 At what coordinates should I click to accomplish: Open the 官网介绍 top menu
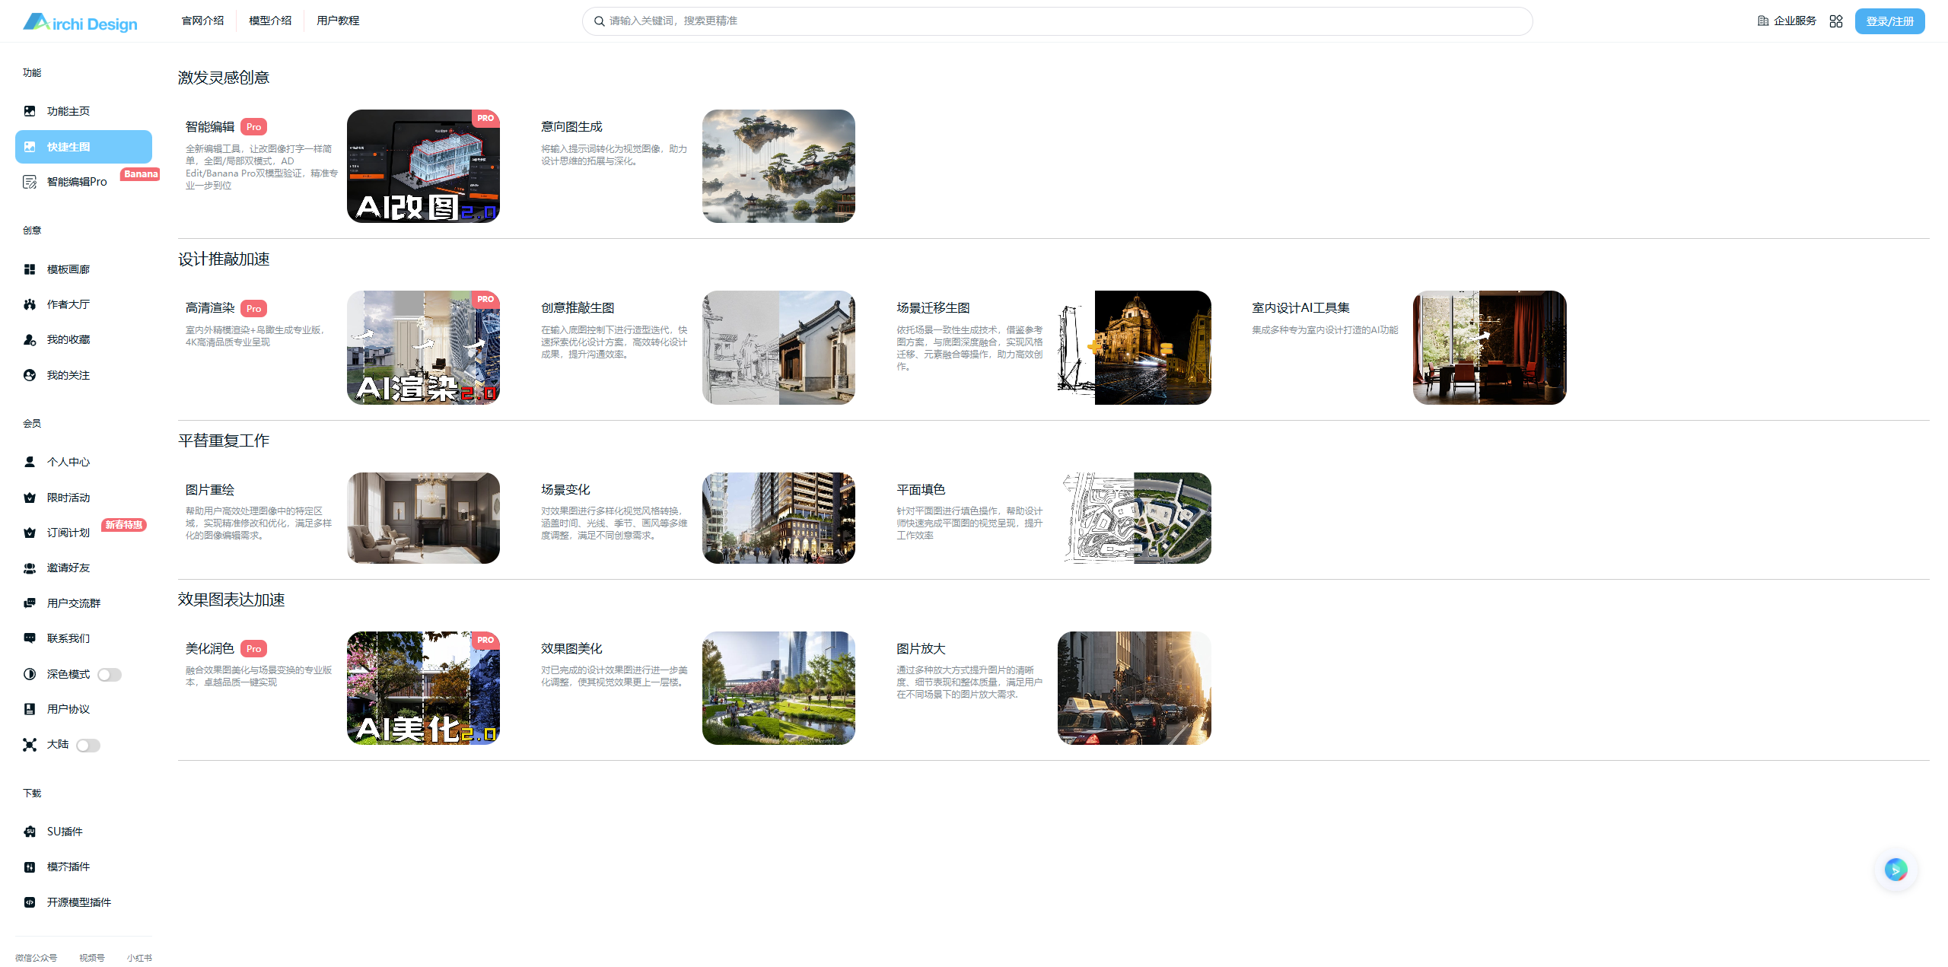[202, 21]
